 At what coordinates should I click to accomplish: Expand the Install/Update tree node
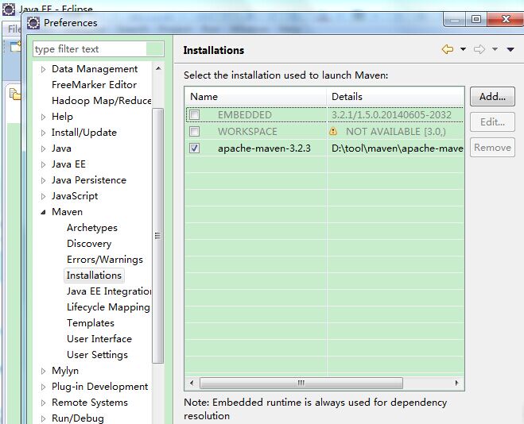[43, 133]
